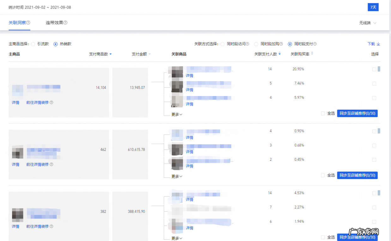Click help icon beside 连带效果 tab
The image size is (391, 241).
[65, 23]
